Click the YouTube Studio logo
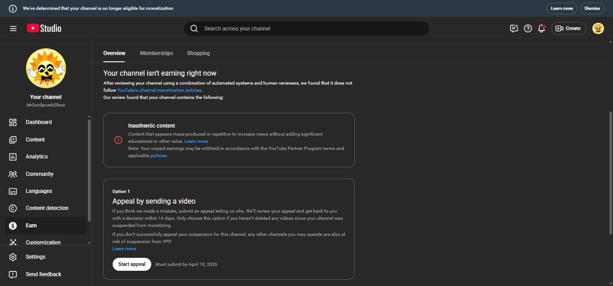 tap(44, 29)
